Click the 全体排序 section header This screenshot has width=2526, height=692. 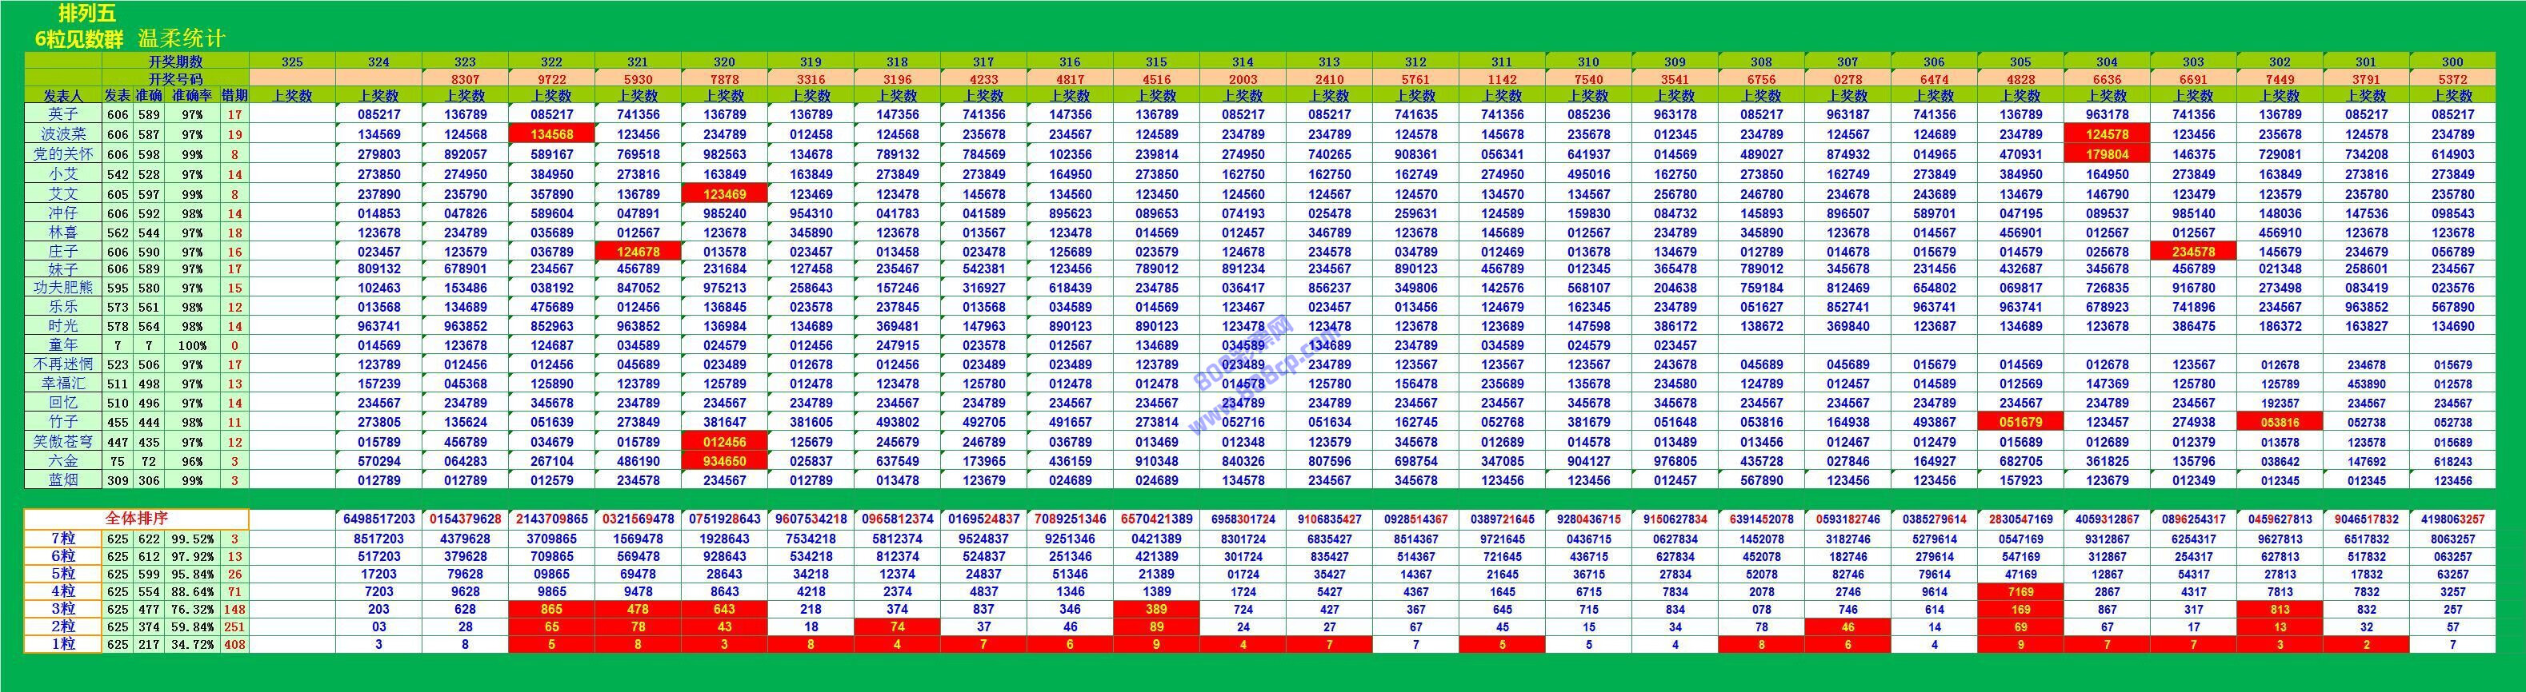(136, 518)
